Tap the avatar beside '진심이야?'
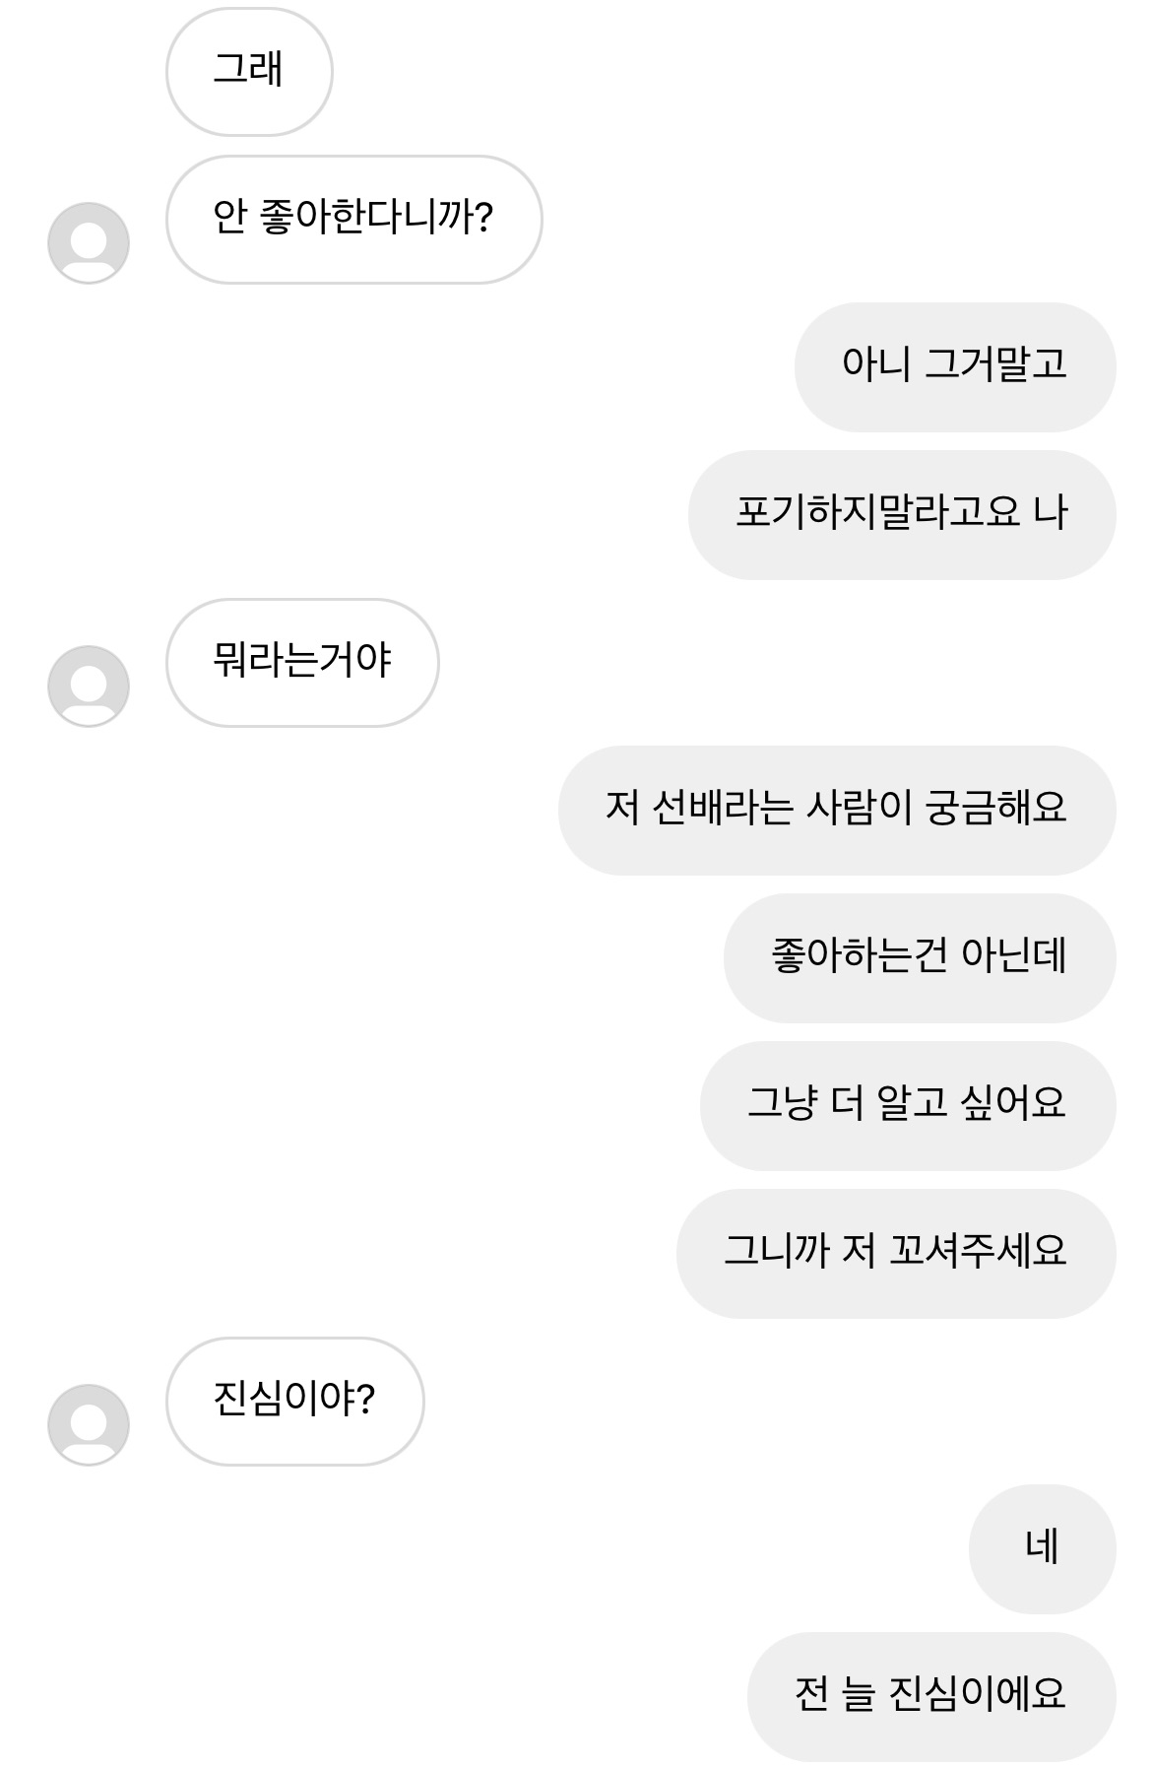The width and height of the screenshot is (1152, 1767). [89, 1425]
